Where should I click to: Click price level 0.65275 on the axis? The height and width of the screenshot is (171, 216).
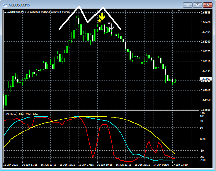click(x=205, y=51)
